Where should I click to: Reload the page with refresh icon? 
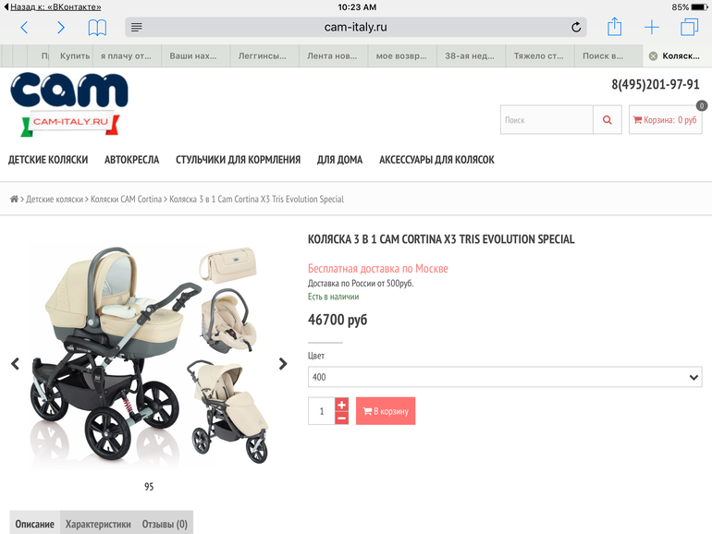[576, 27]
